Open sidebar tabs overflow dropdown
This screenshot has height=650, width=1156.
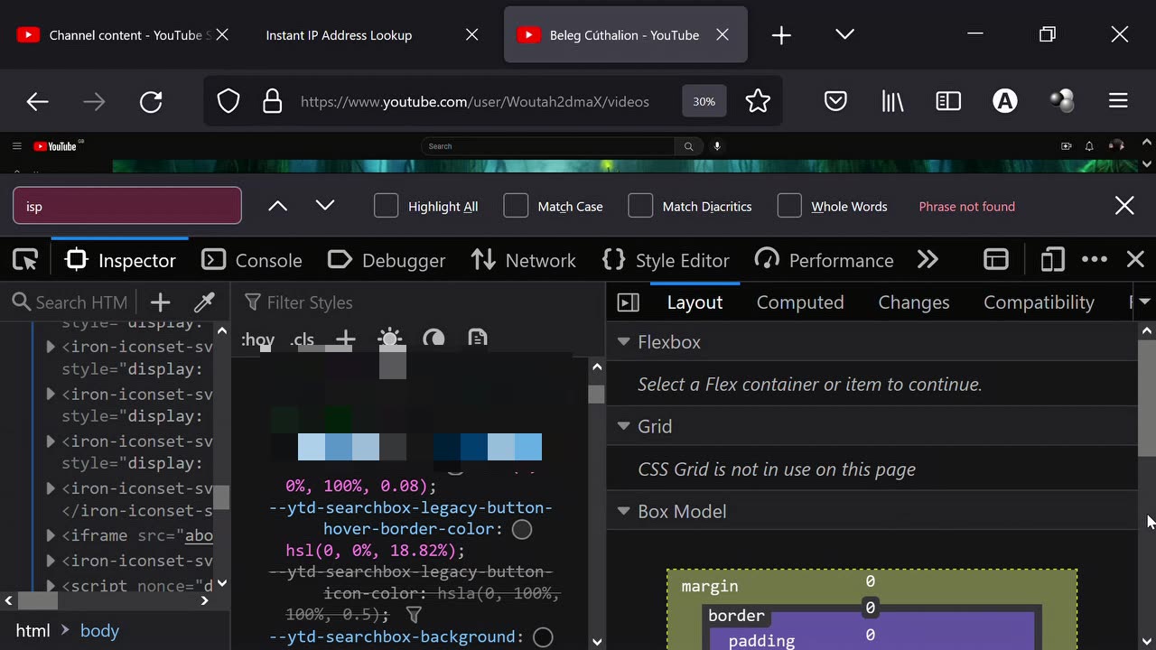click(x=1144, y=302)
